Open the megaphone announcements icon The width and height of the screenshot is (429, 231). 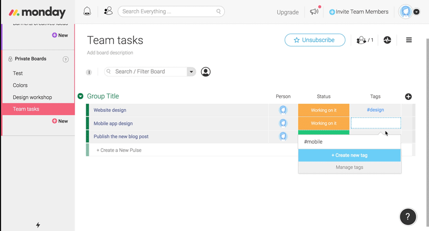coord(314,11)
